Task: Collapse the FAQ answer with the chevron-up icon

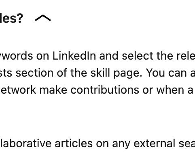Action: coord(43,18)
